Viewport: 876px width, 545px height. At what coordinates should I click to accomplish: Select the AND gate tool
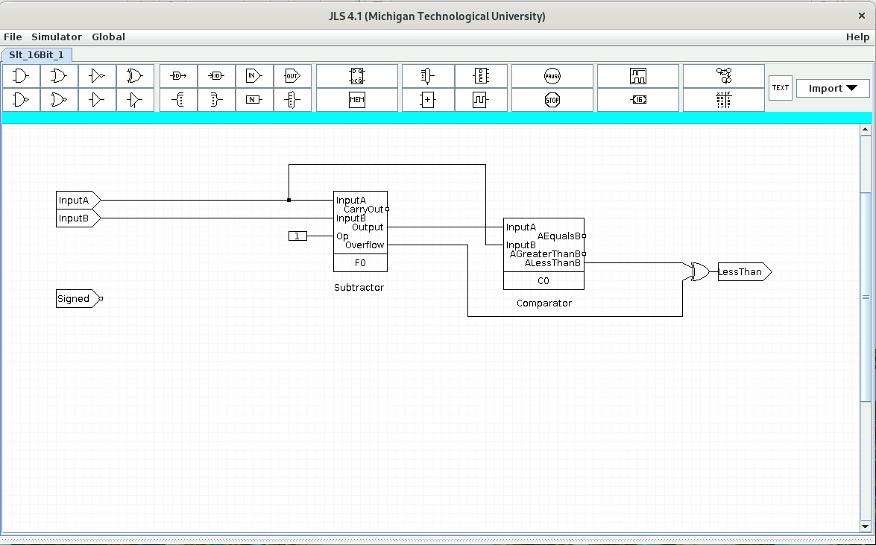[x=20, y=75]
